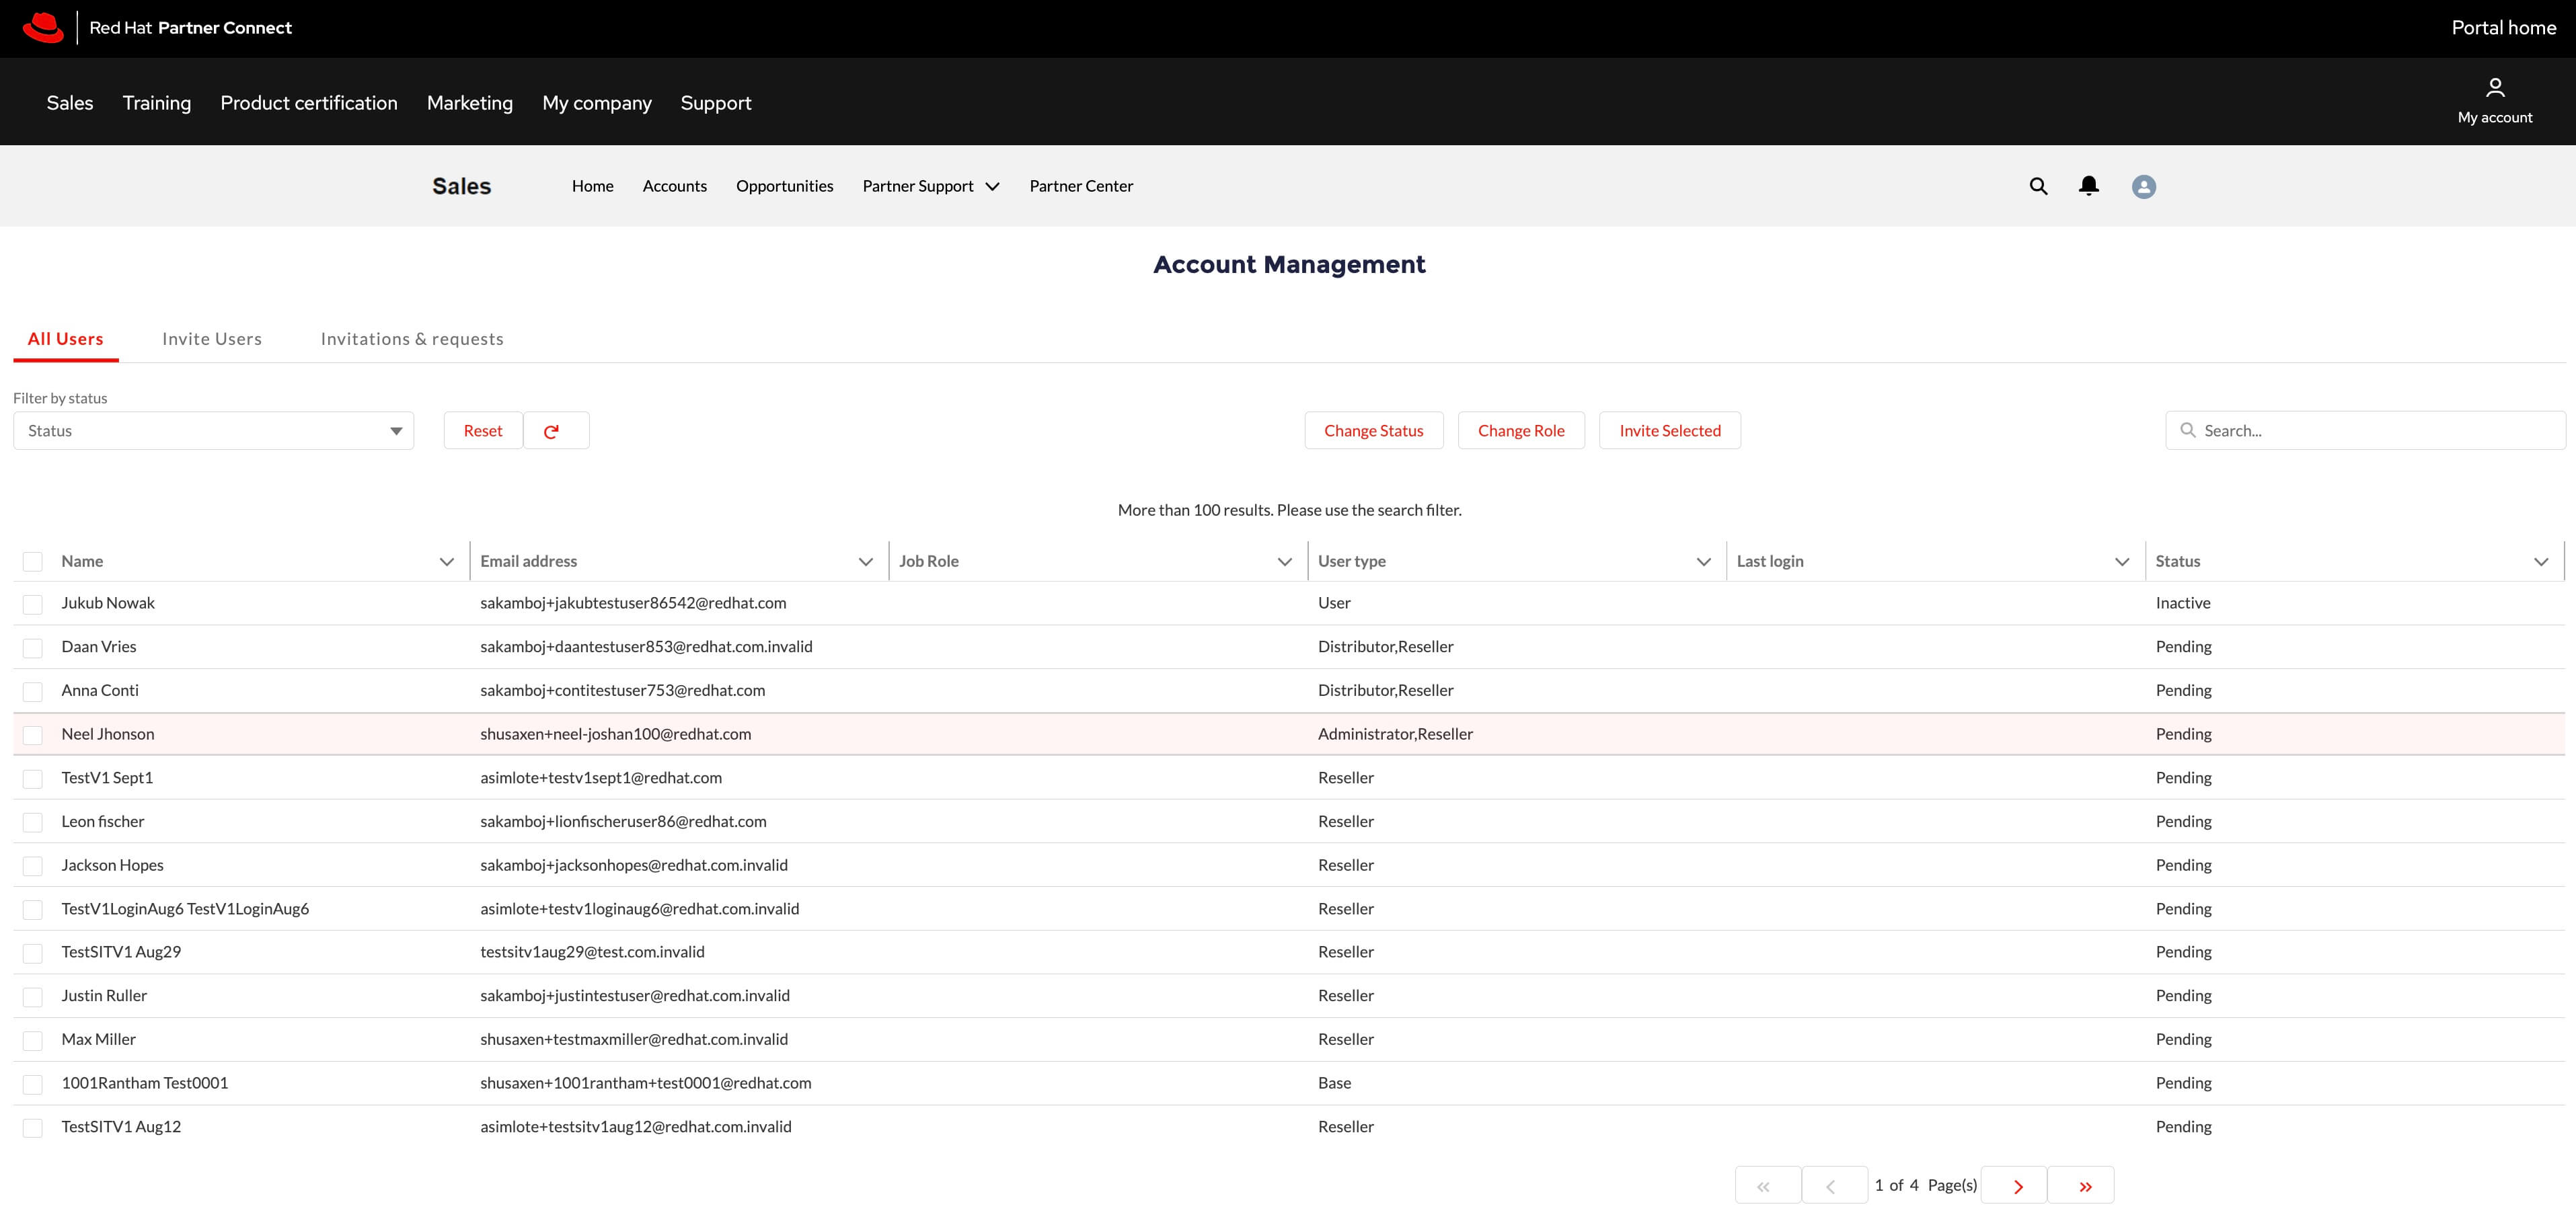The height and width of the screenshot is (1217, 2576).
Task: Click the Red Hat logo icon
Action: 43,28
